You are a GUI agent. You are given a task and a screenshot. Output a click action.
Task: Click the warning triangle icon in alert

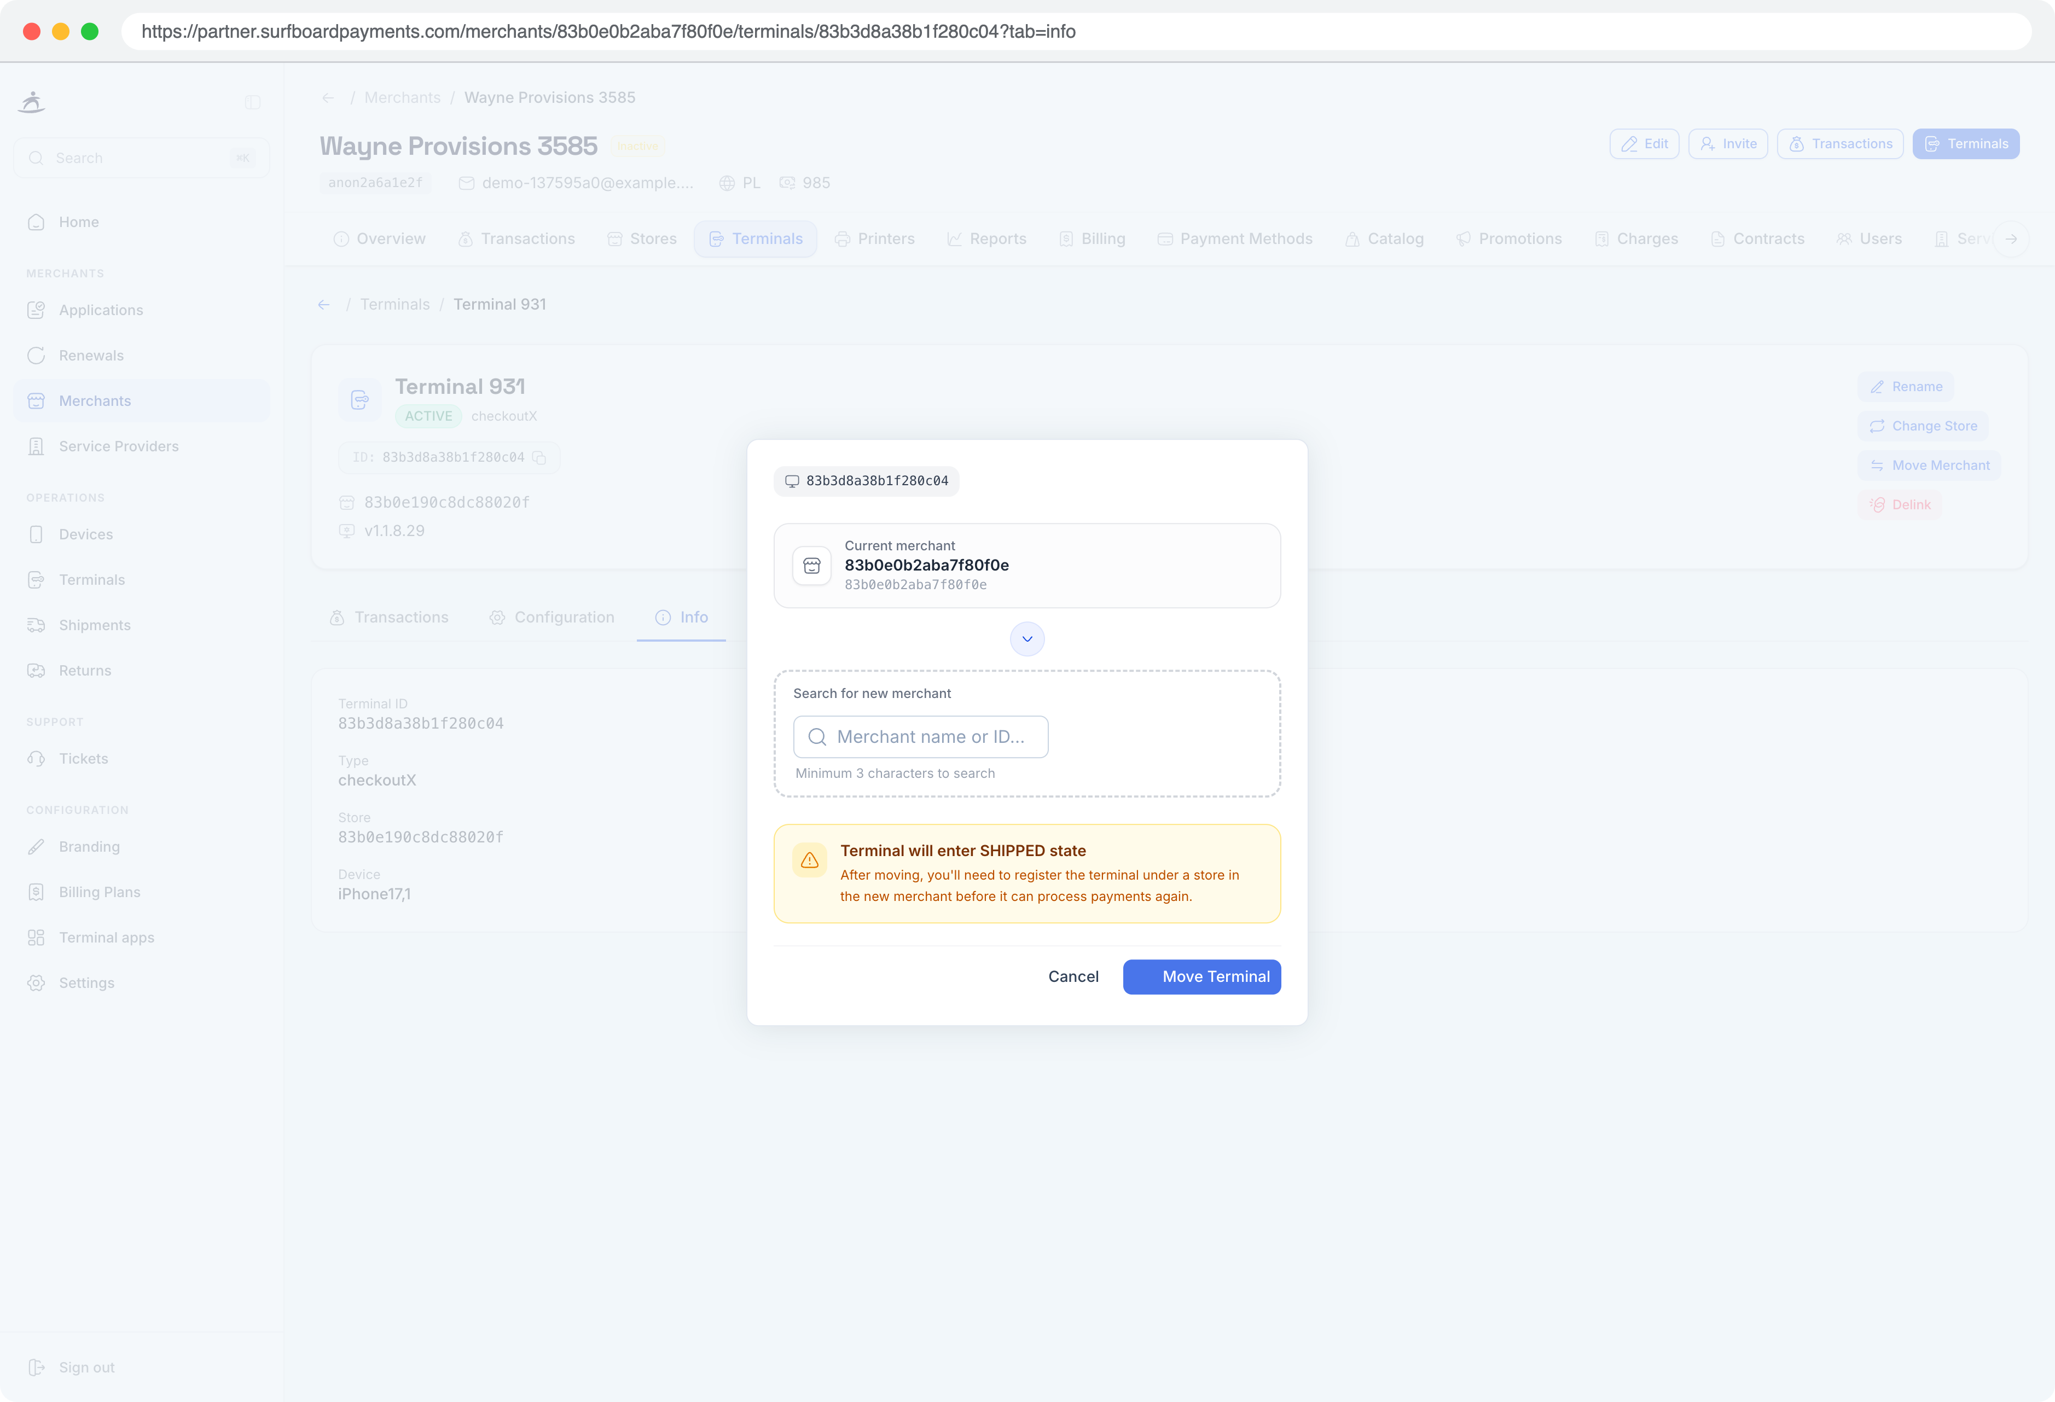pyautogui.click(x=809, y=859)
